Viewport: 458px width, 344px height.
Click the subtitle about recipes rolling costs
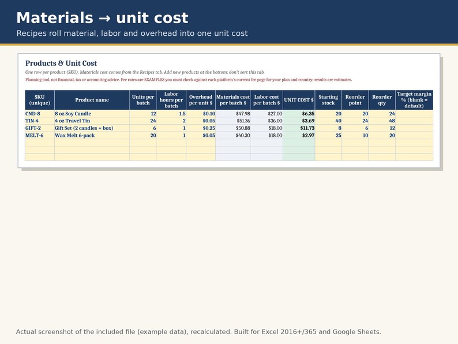(132, 33)
